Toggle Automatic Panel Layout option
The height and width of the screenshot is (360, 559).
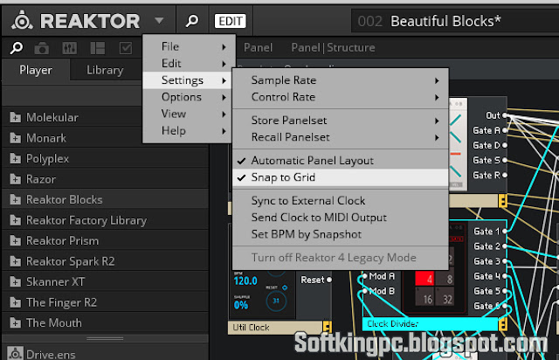pyautogui.click(x=341, y=161)
